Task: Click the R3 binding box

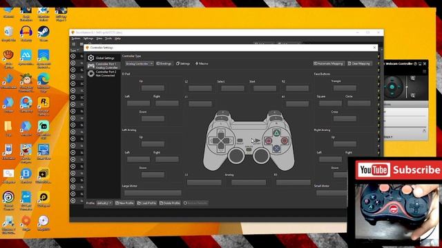Action: coord(293,183)
